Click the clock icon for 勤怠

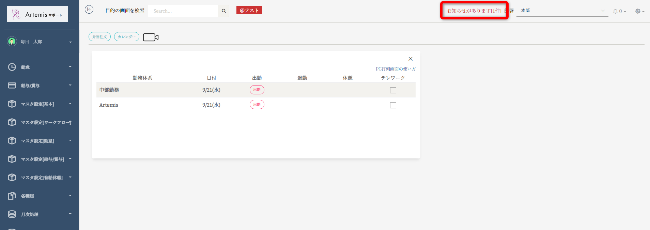[x=12, y=67]
